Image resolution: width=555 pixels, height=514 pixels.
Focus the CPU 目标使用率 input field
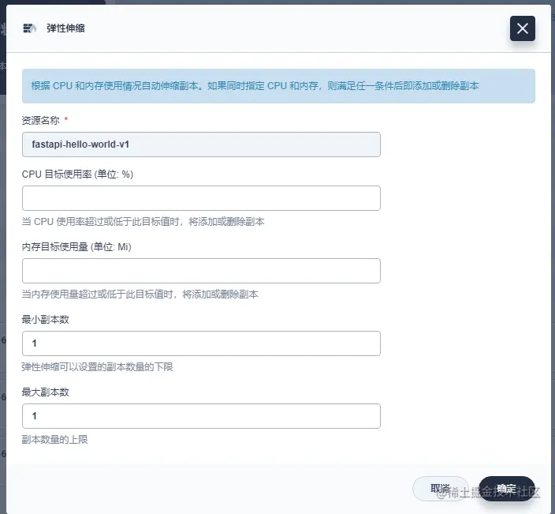201,198
